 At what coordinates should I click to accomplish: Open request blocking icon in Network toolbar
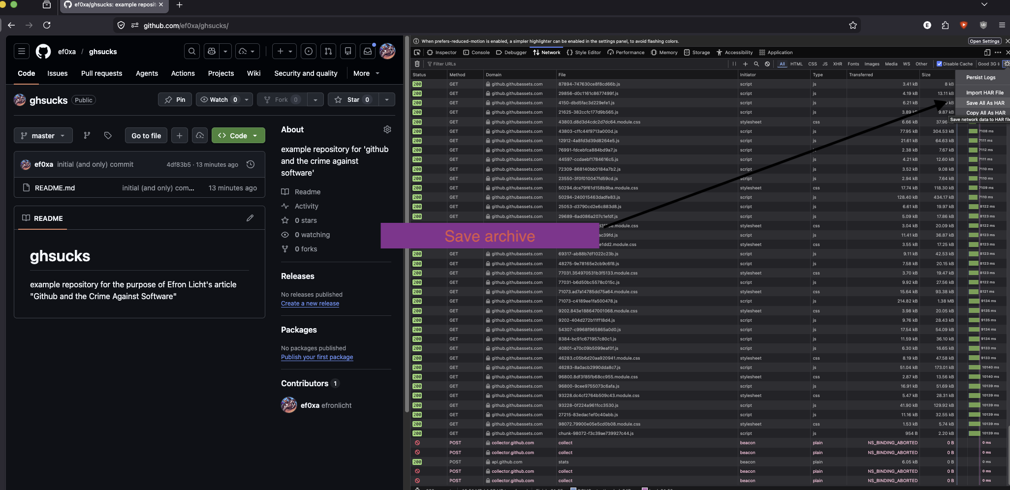coord(767,64)
